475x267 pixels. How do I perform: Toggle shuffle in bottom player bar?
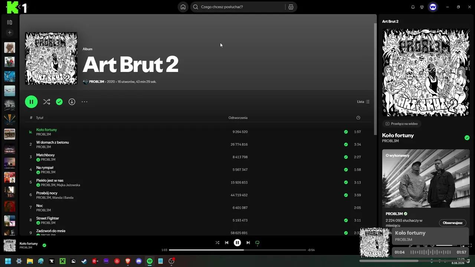pos(217,243)
